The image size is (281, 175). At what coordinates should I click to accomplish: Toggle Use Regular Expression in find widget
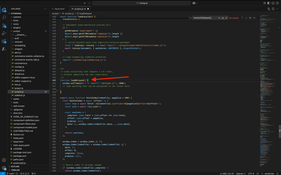pyautogui.click(x=226, y=18)
